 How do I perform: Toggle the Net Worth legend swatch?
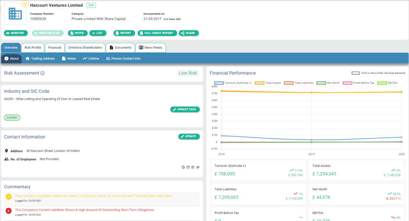pos(321,83)
